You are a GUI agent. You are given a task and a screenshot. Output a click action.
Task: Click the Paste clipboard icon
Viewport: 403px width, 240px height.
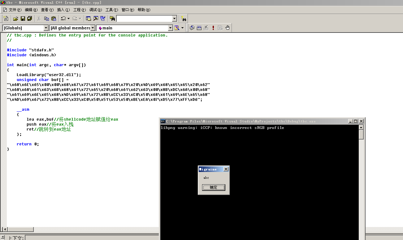54,19
